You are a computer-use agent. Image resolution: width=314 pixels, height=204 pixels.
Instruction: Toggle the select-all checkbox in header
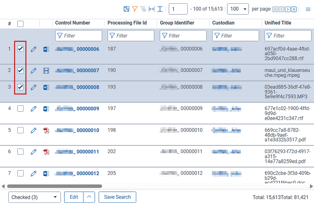20,24
